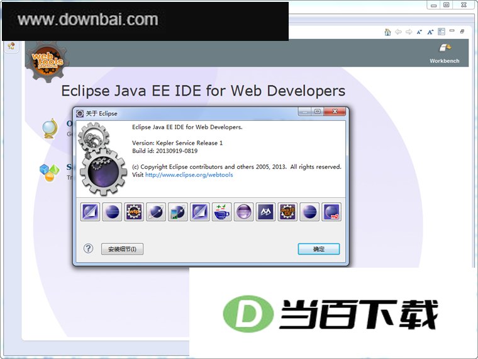Click dialog text 'Eclipse Java EE IDE for Web Developers.'
The image size is (478, 359).
[187, 127]
